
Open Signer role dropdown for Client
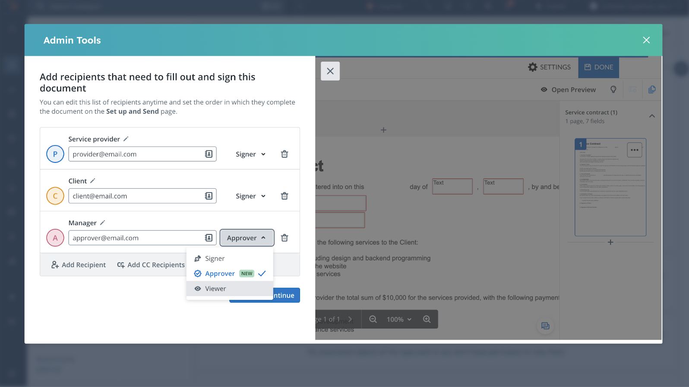point(250,196)
